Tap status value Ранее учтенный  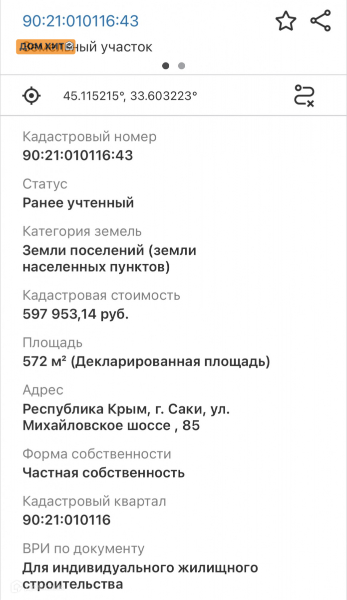click(x=78, y=202)
